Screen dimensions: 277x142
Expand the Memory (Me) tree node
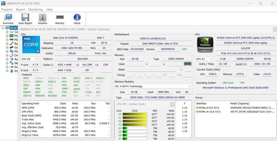[x=7, y=40]
